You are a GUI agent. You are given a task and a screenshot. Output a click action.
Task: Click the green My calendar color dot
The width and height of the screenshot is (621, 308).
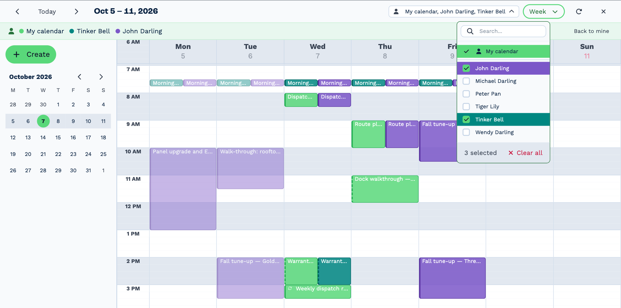point(22,31)
